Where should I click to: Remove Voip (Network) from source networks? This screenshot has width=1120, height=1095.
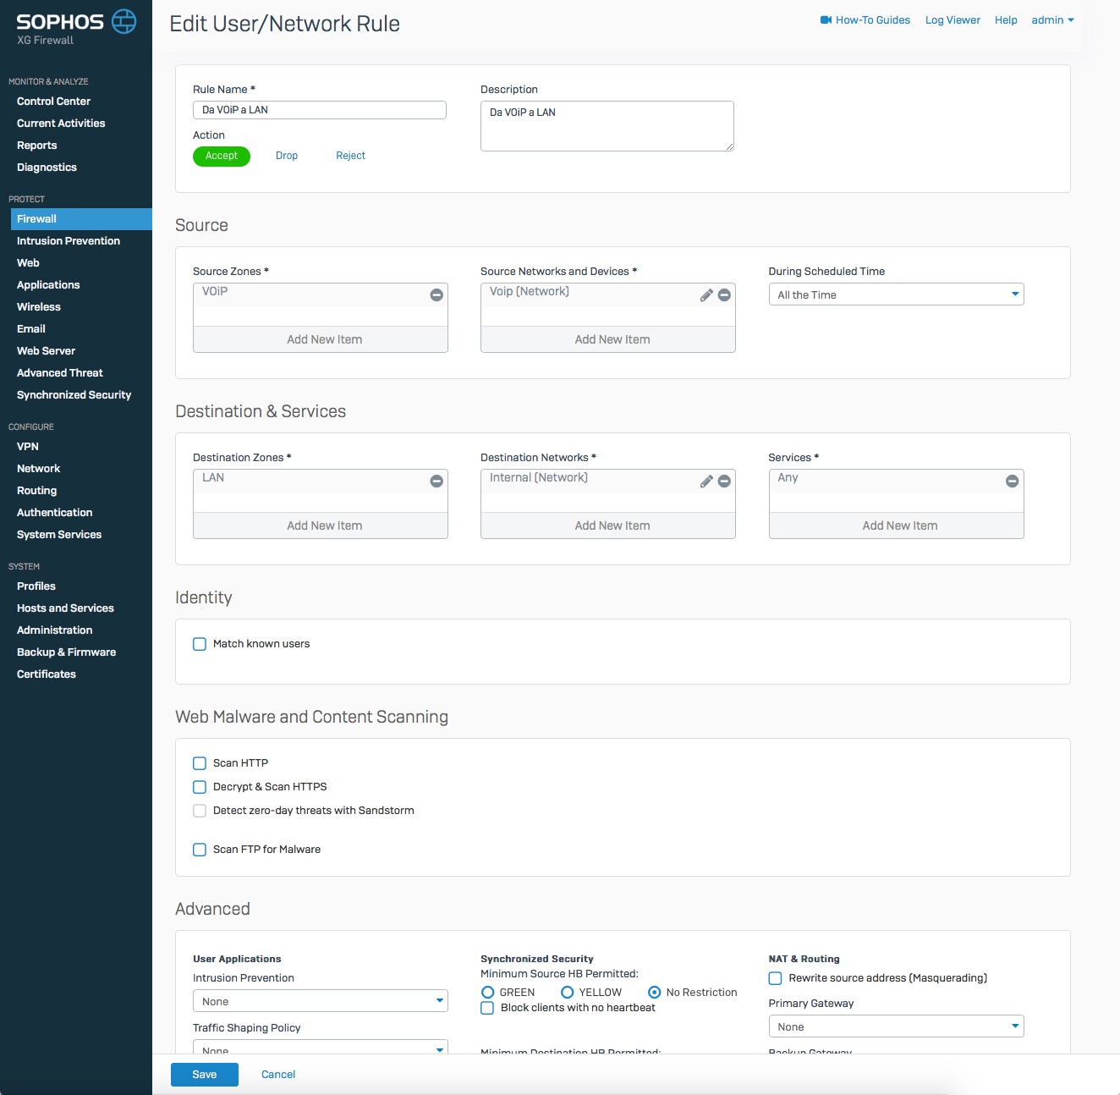point(724,295)
